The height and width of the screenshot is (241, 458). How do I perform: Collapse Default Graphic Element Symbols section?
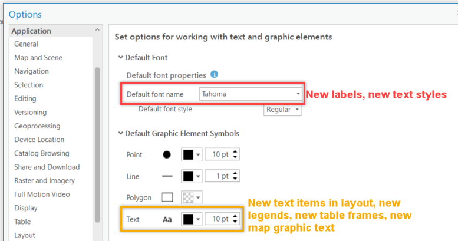click(x=121, y=134)
